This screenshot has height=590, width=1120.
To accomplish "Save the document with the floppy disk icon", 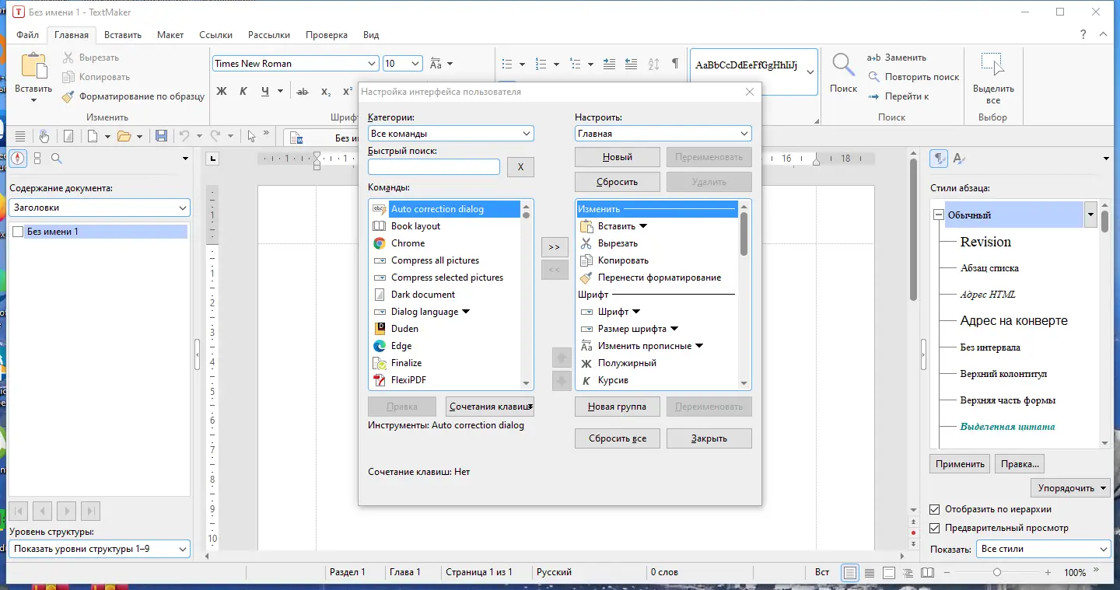I will coord(160,136).
